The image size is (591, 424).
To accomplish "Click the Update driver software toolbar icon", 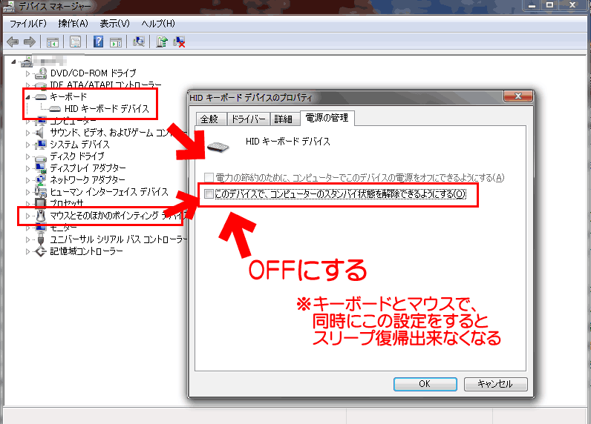I will [162, 42].
